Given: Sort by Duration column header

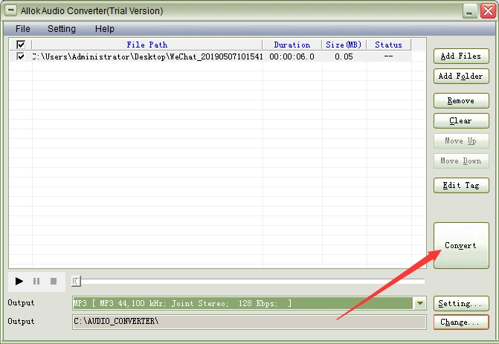Looking at the screenshot, I should point(292,45).
